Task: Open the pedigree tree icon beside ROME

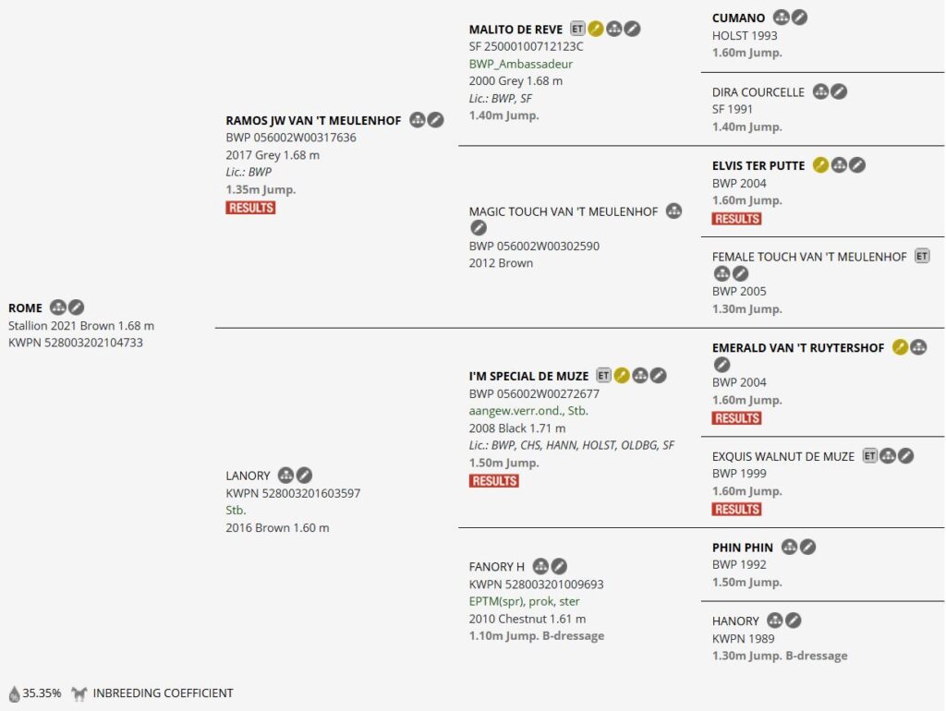Action: pos(58,307)
